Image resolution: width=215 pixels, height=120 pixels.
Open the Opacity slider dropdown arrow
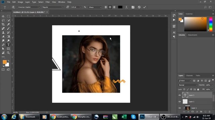coord(212,85)
